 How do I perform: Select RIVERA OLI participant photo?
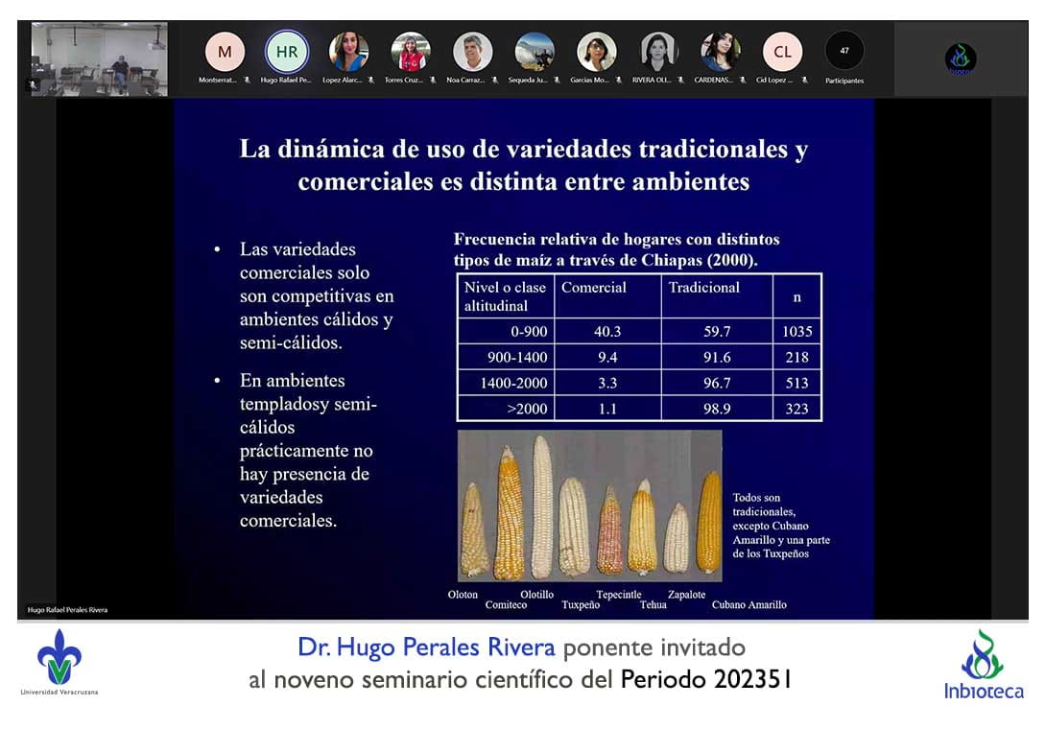tap(658, 52)
